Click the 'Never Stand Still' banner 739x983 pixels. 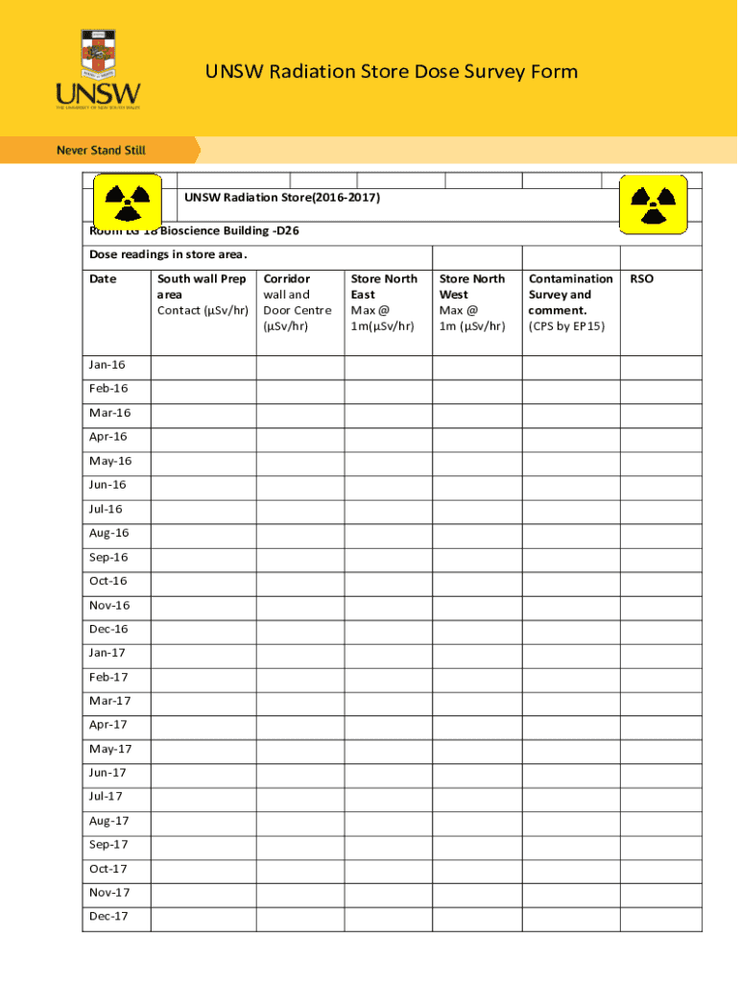pyautogui.click(x=101, y=151)
